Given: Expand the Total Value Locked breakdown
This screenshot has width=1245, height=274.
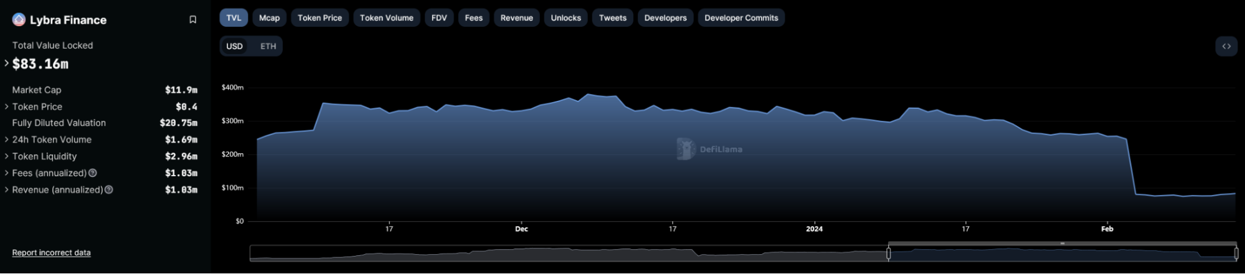Looking at the screenshot, I should coord(7,64).
